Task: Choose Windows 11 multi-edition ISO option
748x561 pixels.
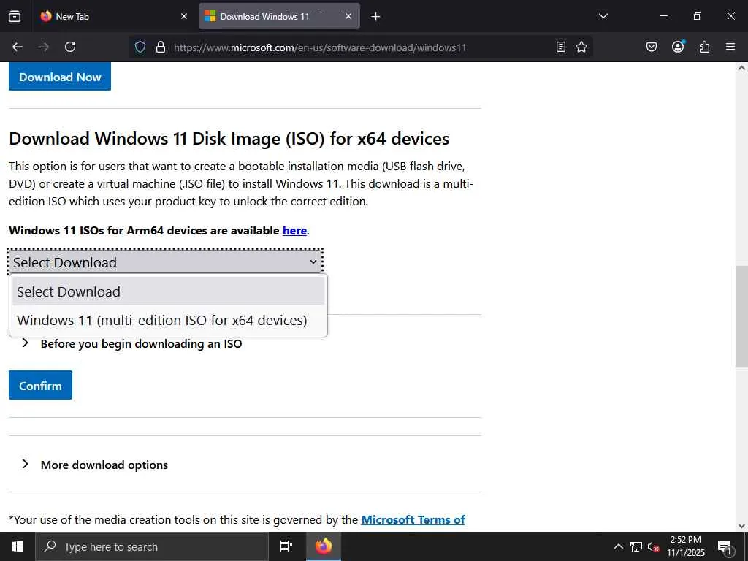Action: click(161, 321)
